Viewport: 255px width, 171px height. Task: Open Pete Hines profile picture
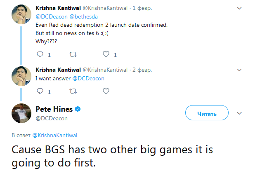(21, 113)
